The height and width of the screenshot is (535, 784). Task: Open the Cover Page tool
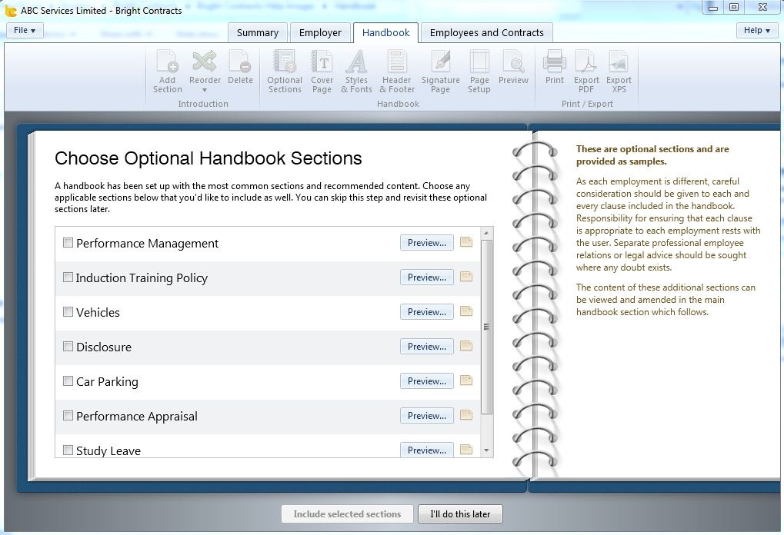(322, 71)
